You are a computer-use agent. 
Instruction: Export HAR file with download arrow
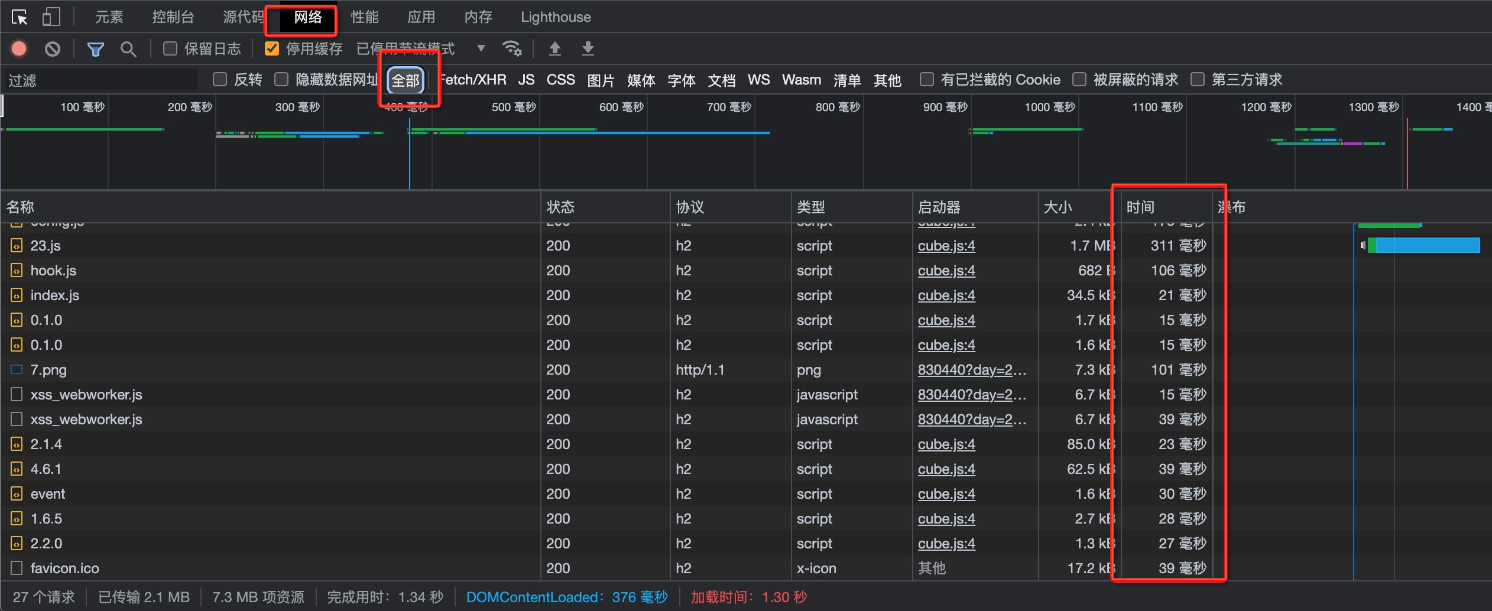tap(588, 48)
